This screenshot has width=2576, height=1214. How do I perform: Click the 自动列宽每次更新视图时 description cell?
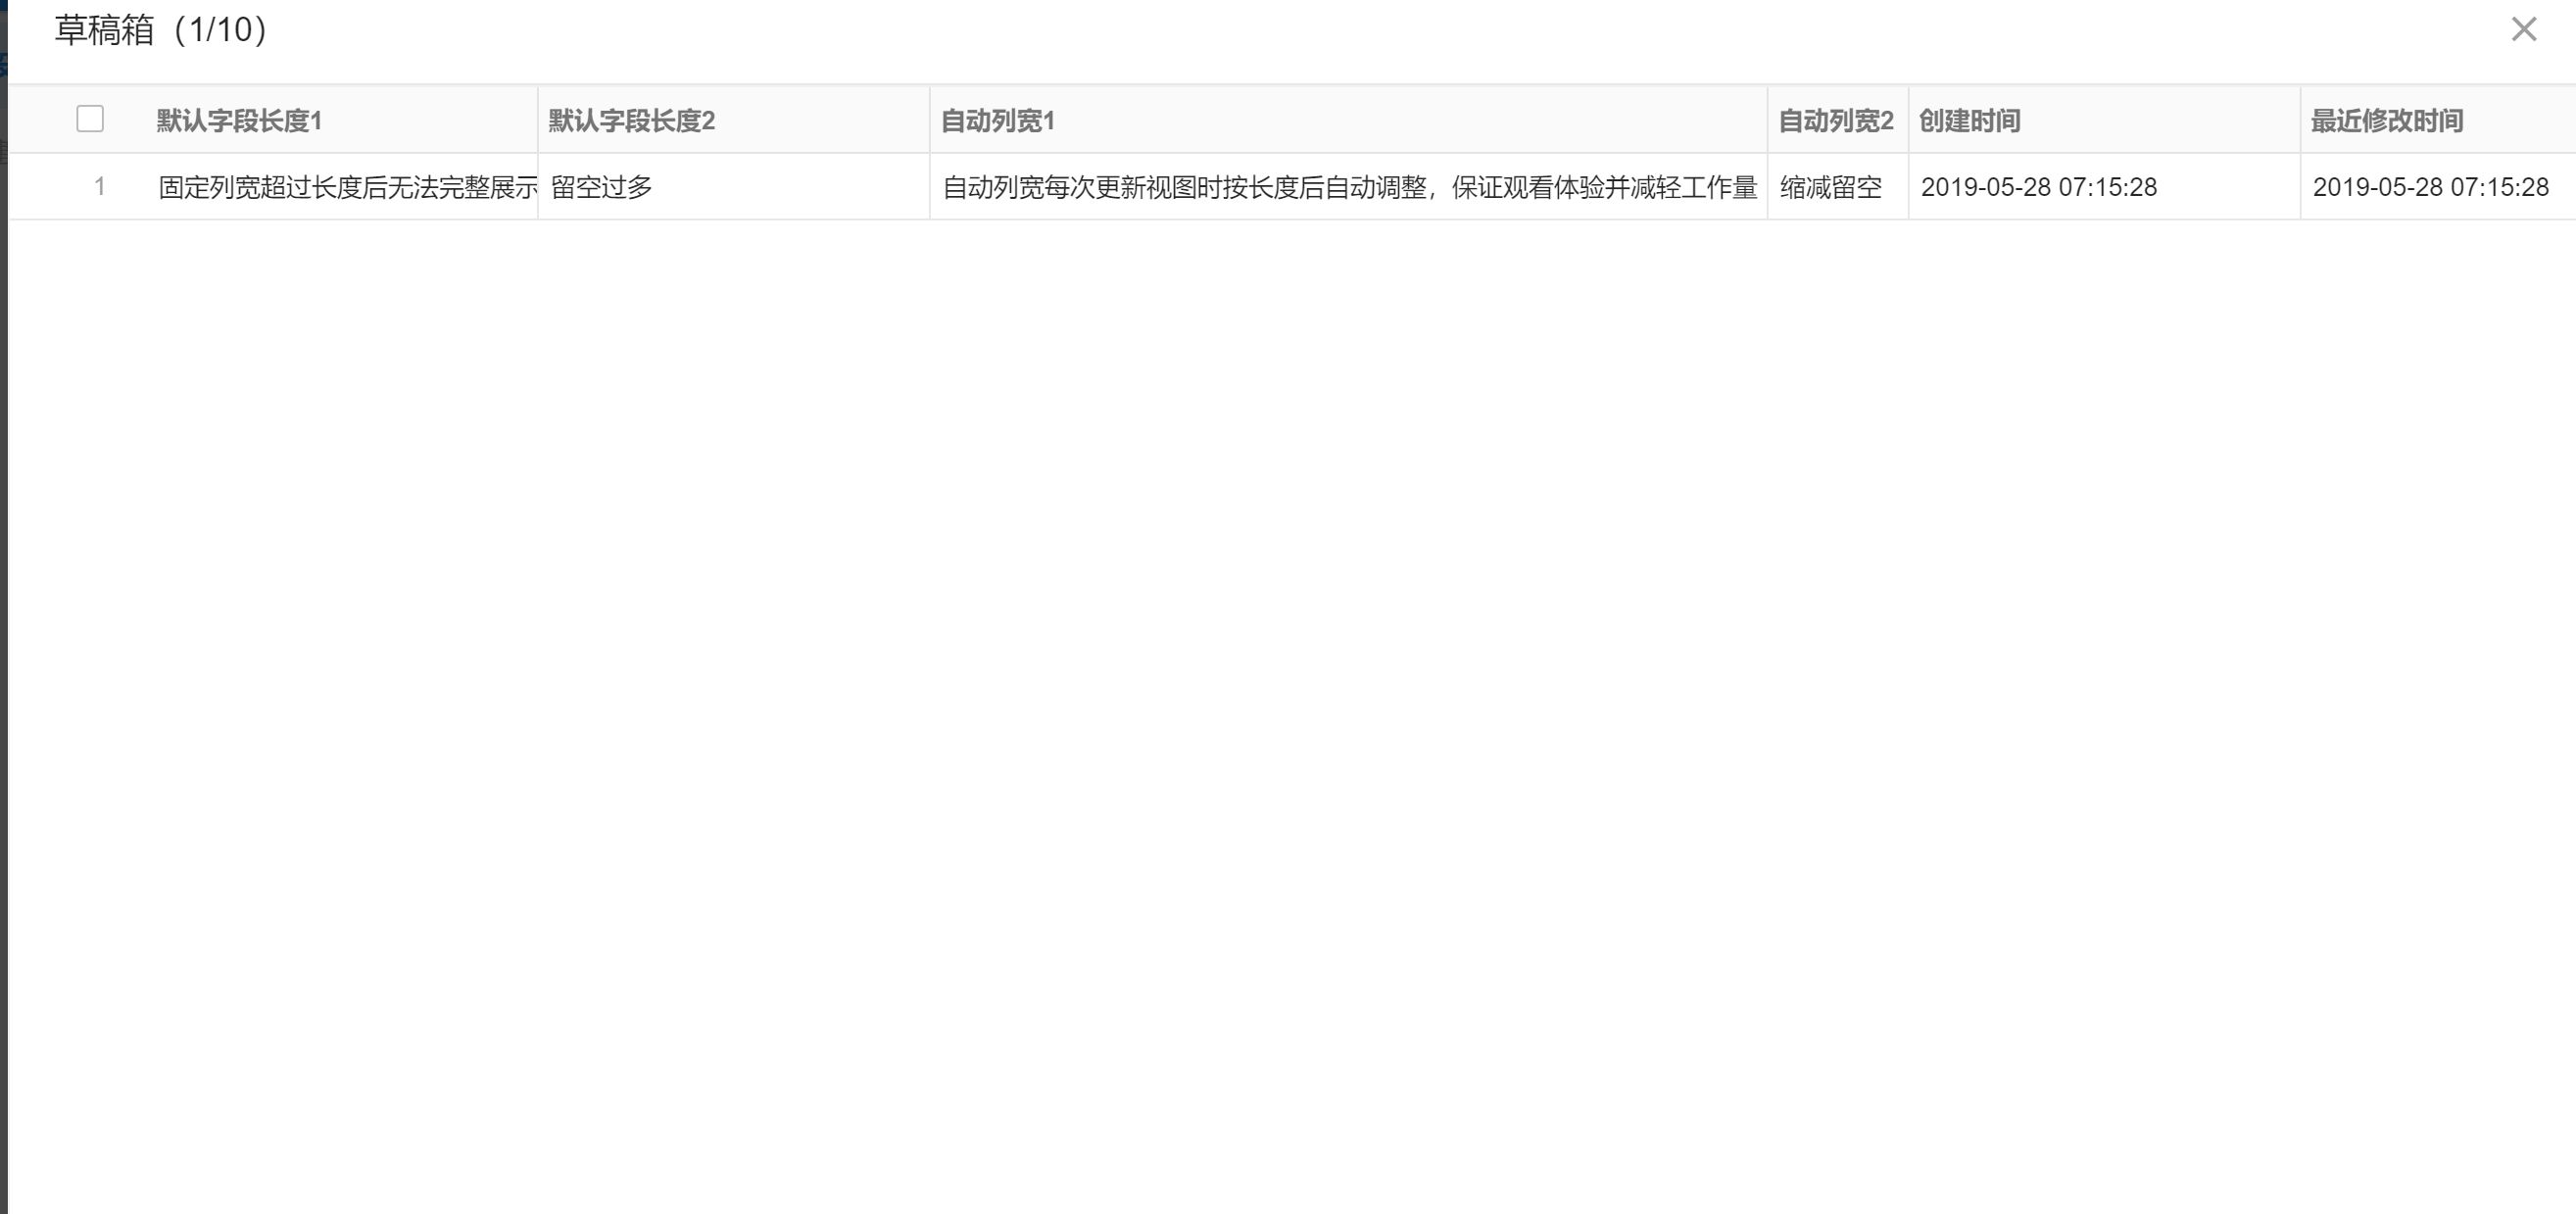click(x=1348, y=187)
